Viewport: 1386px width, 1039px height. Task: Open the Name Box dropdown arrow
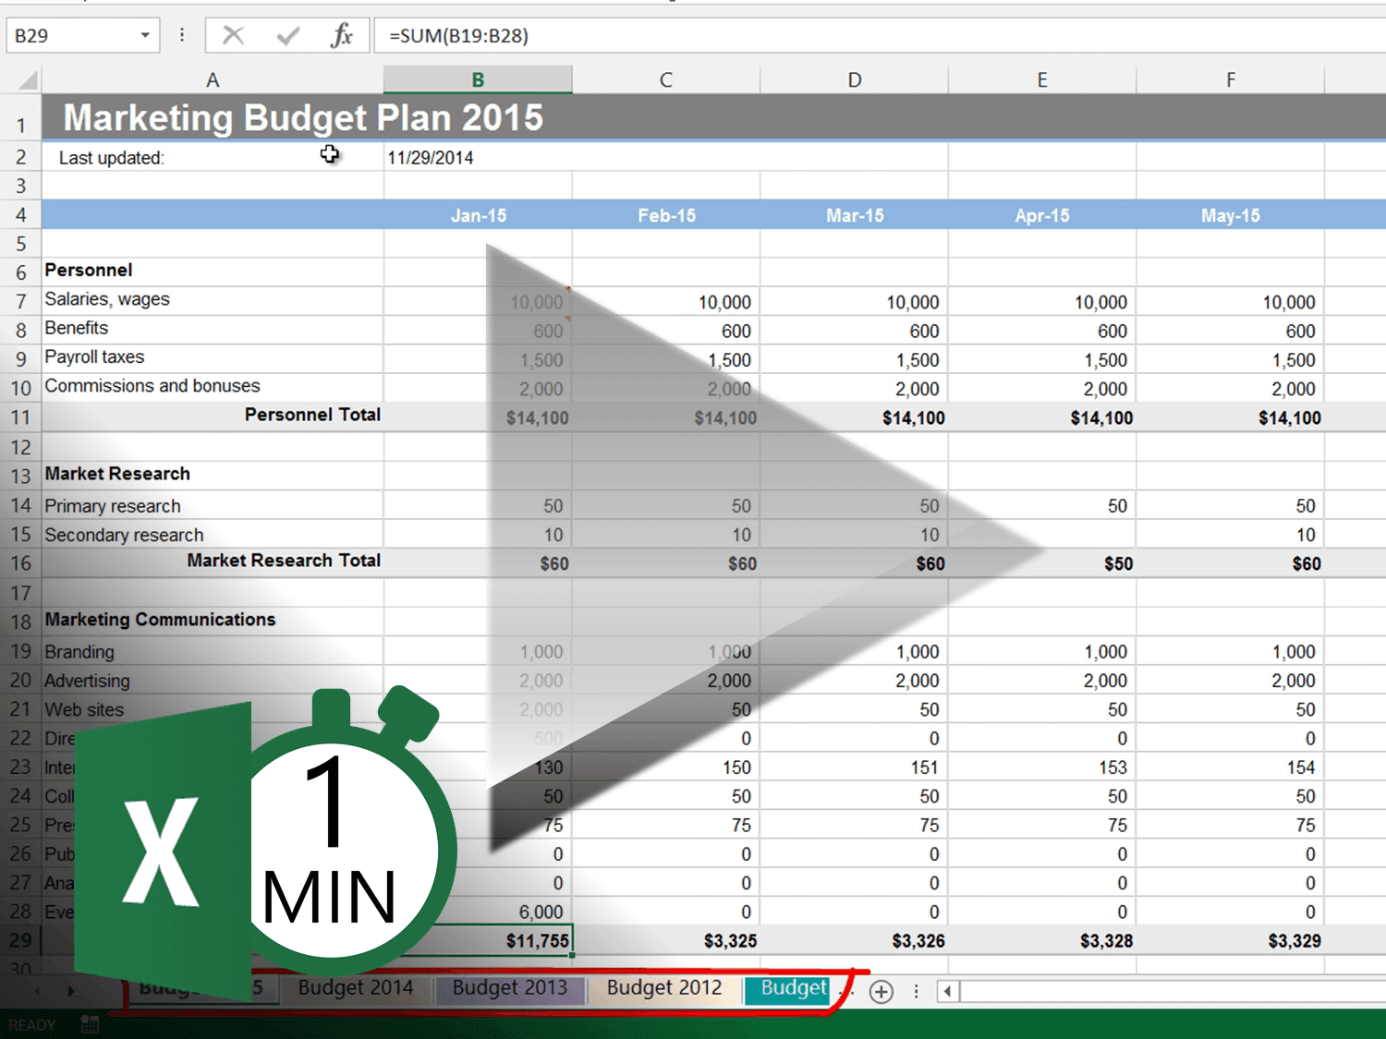coord(145,36)
